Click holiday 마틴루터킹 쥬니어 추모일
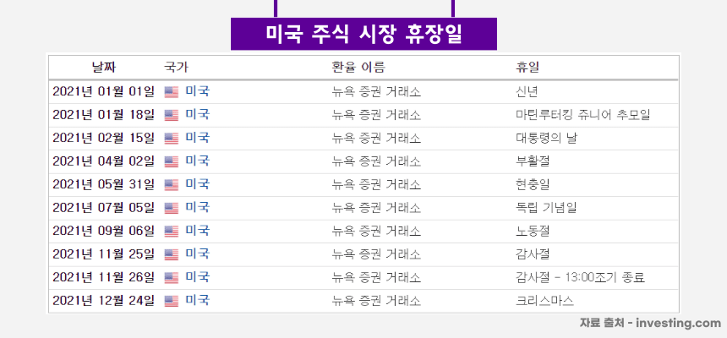The height and width of the screenshot is (338, 727). 582,115
